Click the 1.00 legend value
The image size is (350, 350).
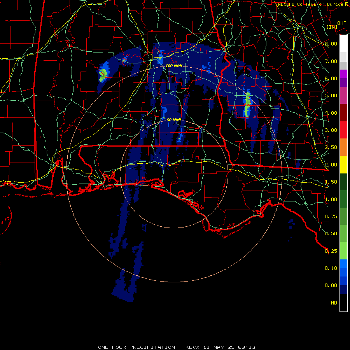331,199
